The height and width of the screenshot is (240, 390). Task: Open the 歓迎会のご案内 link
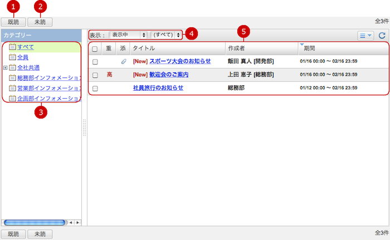tap(169, 75)
